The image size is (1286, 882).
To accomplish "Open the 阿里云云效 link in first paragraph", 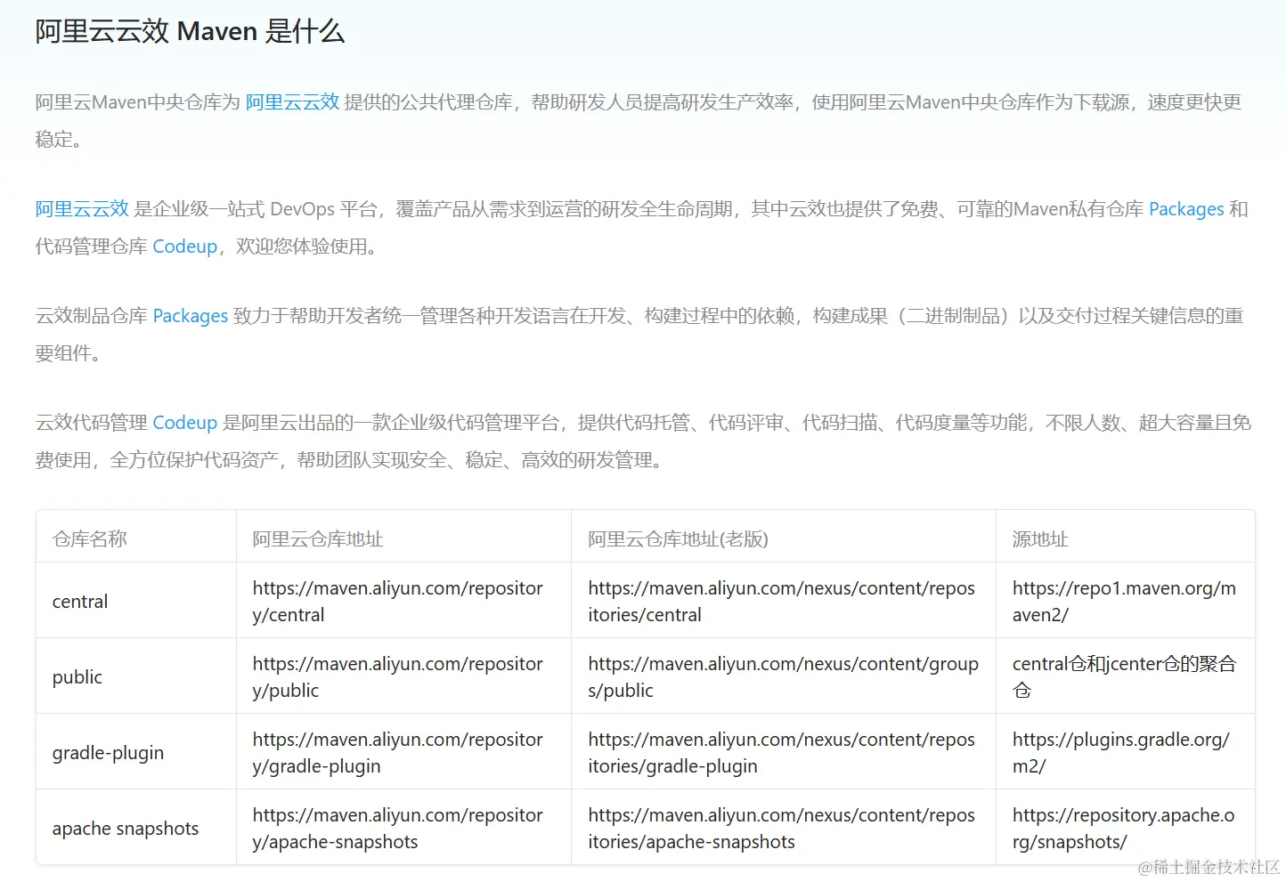I will click(x=292, y=102).
